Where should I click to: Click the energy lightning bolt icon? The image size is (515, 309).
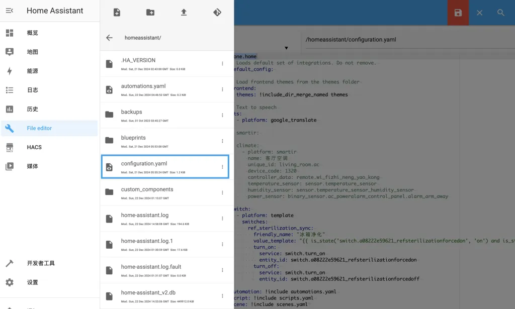coord(10,71)
